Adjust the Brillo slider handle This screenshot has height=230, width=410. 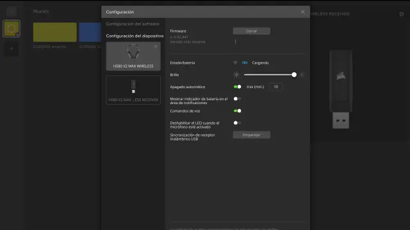click(294, 75)
